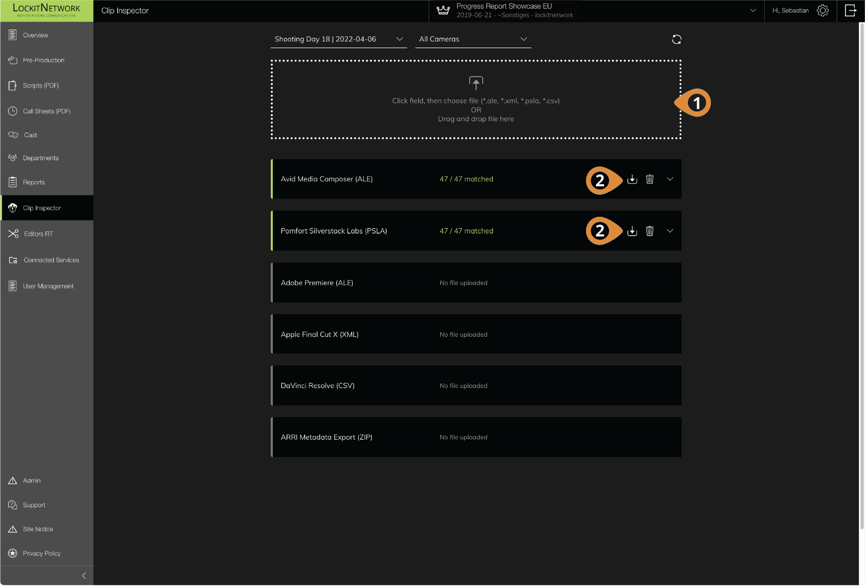Select the ARRI Metadata Export (ZIP) row
The width and height of the screenshot is (865, 586).
(476, 437)
